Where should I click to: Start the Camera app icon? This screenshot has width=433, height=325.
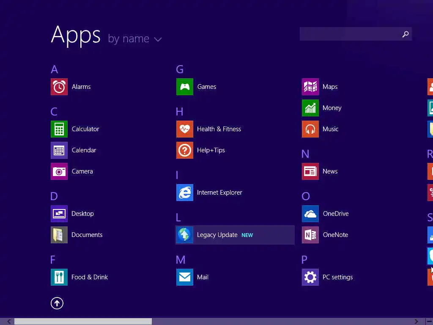[x=59, y=171]
